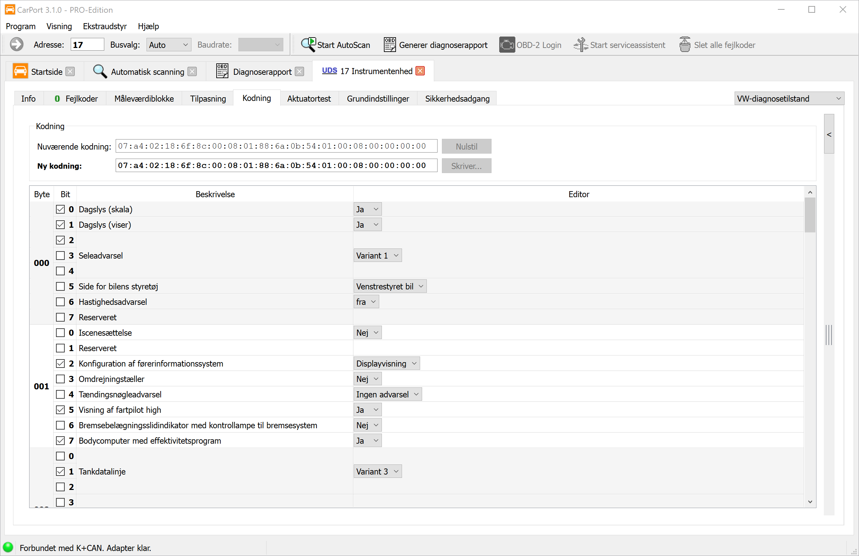Expand the Seleadvarsel Variant 1 dropdown
The height and width of the screenshot is (556, 859).
377,256
